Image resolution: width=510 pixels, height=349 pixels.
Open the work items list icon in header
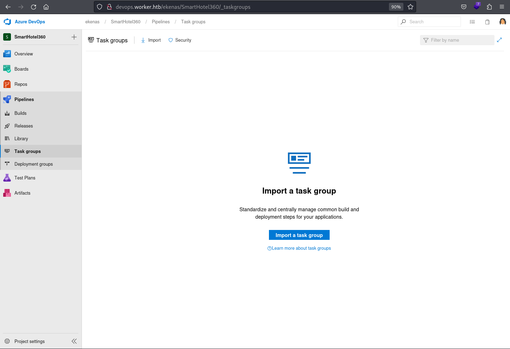point(472,22)
